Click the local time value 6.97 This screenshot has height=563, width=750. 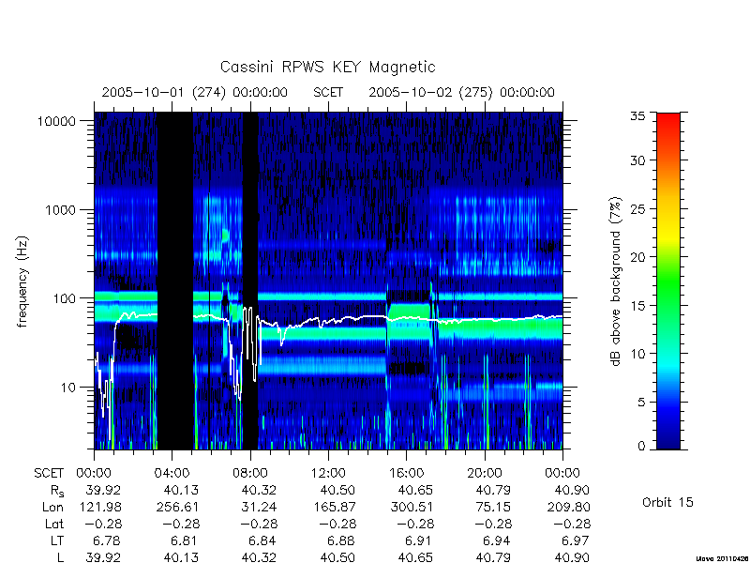(x=574, y=540)
